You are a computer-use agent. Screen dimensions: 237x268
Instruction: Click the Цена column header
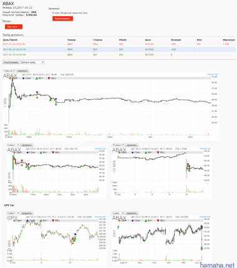pyautogui.click(x=148, y=40)
